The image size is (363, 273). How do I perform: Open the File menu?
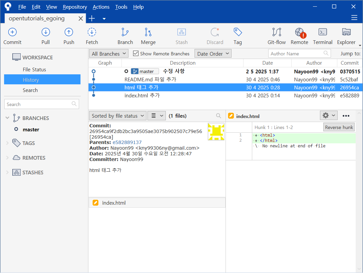click(x=22, y=7)
